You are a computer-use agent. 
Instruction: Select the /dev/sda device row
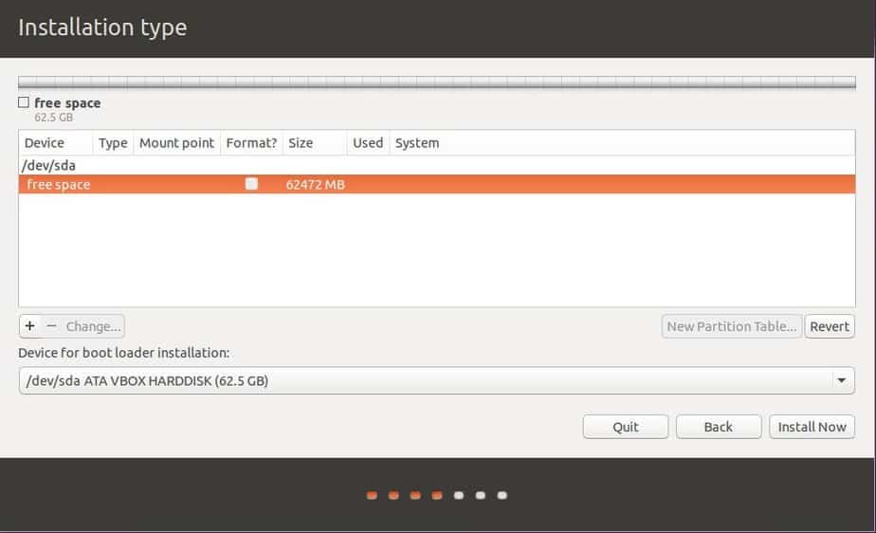click(x=436, y=165)
